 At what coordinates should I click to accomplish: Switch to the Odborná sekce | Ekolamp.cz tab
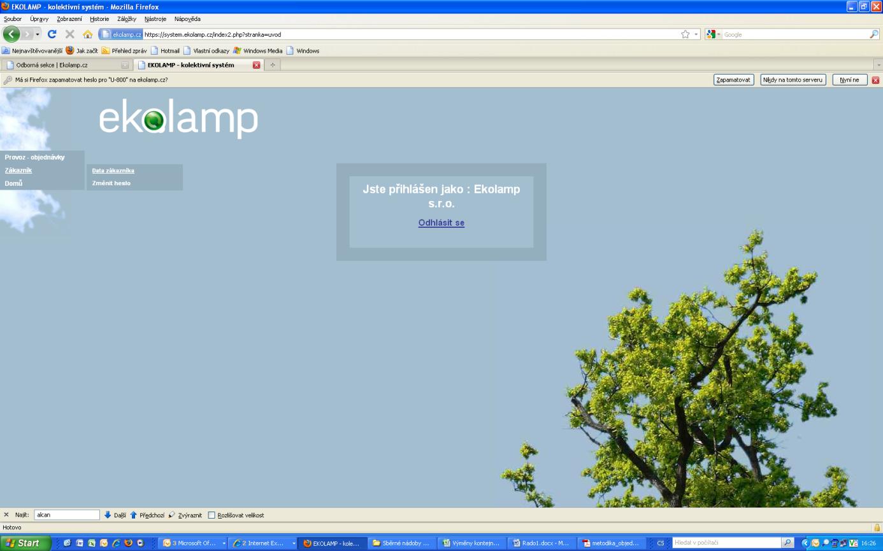(x=66, y=65)
